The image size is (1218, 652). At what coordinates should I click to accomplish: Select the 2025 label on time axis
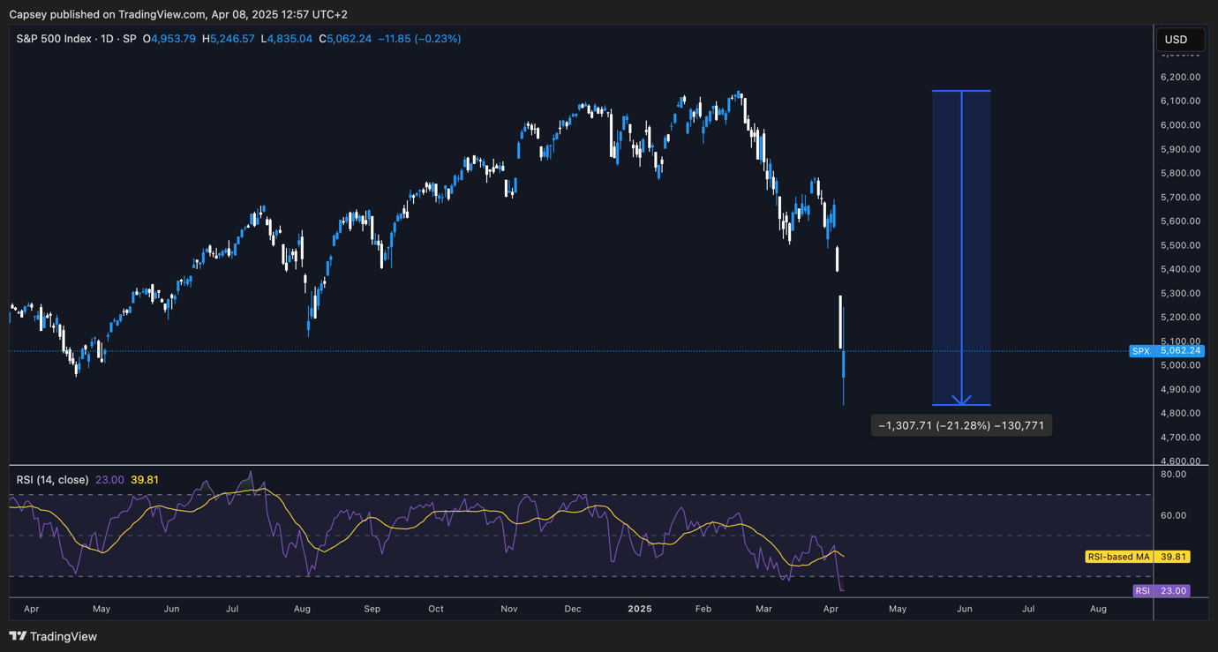639,609
